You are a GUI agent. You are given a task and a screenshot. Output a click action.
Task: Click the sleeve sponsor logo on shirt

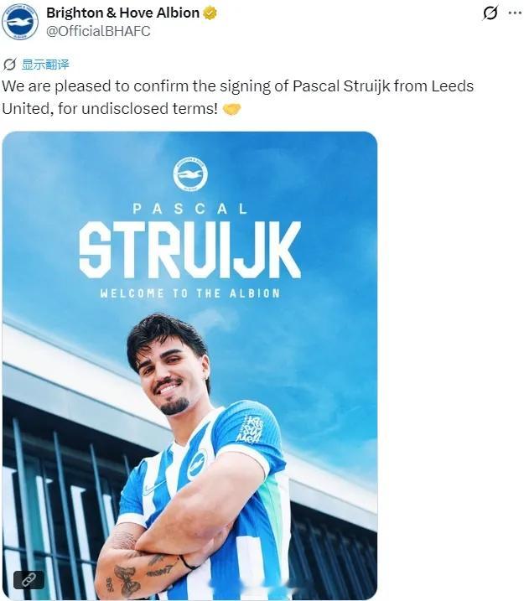251,428
